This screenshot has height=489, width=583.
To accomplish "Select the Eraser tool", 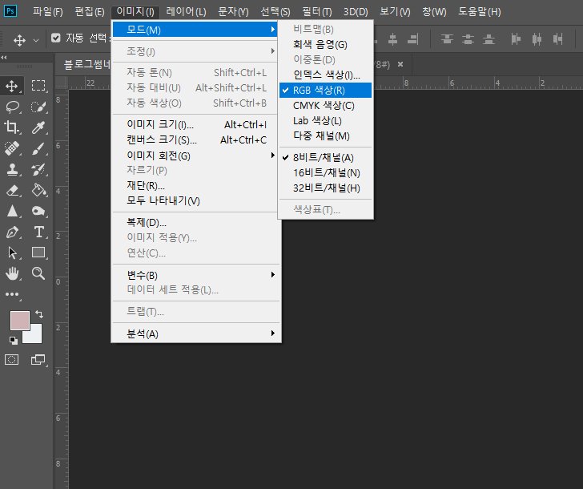I will (13, 190).
